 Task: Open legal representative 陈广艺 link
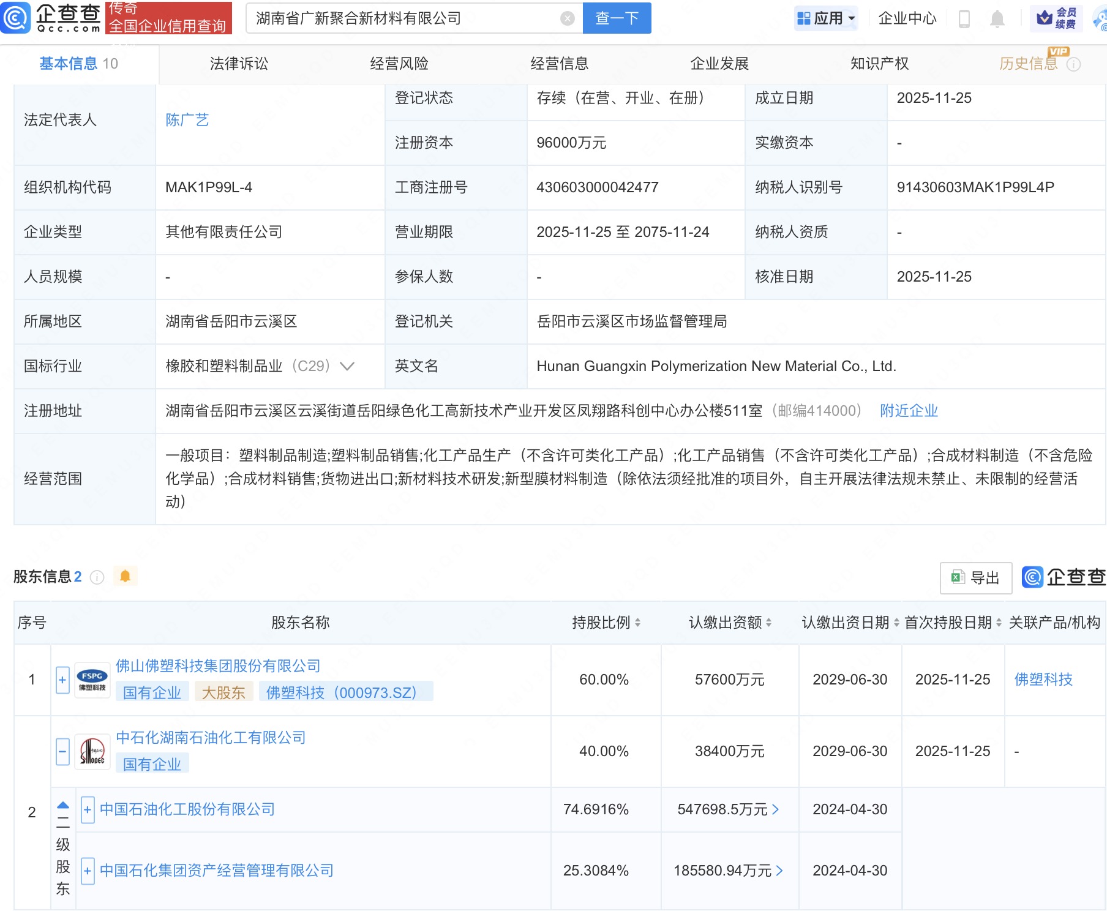pyautogui.click(x=187, y=120)
